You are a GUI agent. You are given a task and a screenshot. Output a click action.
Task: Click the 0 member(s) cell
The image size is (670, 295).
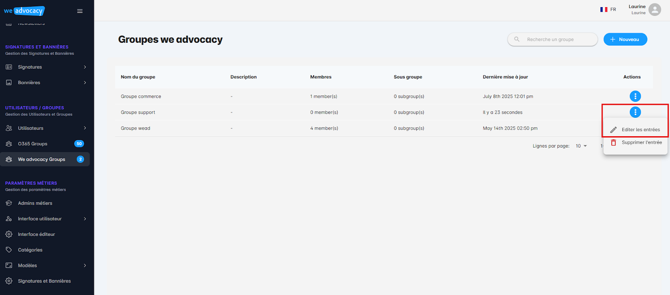click(324, 112)
